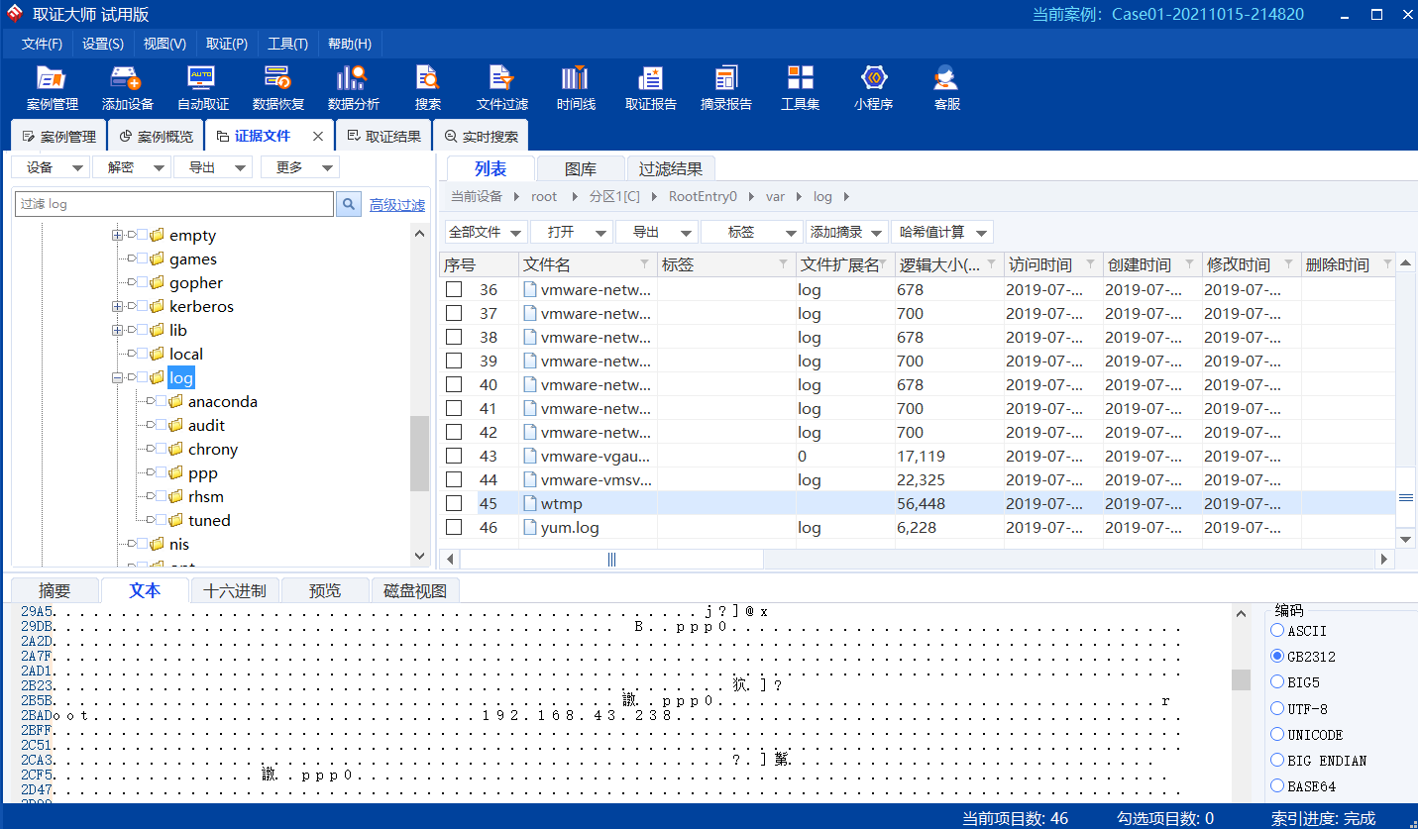Open the 实时搜索 tab
The width and height of the screenshot is (1418, 829).
pyautogui.click(x=481, y=137)
